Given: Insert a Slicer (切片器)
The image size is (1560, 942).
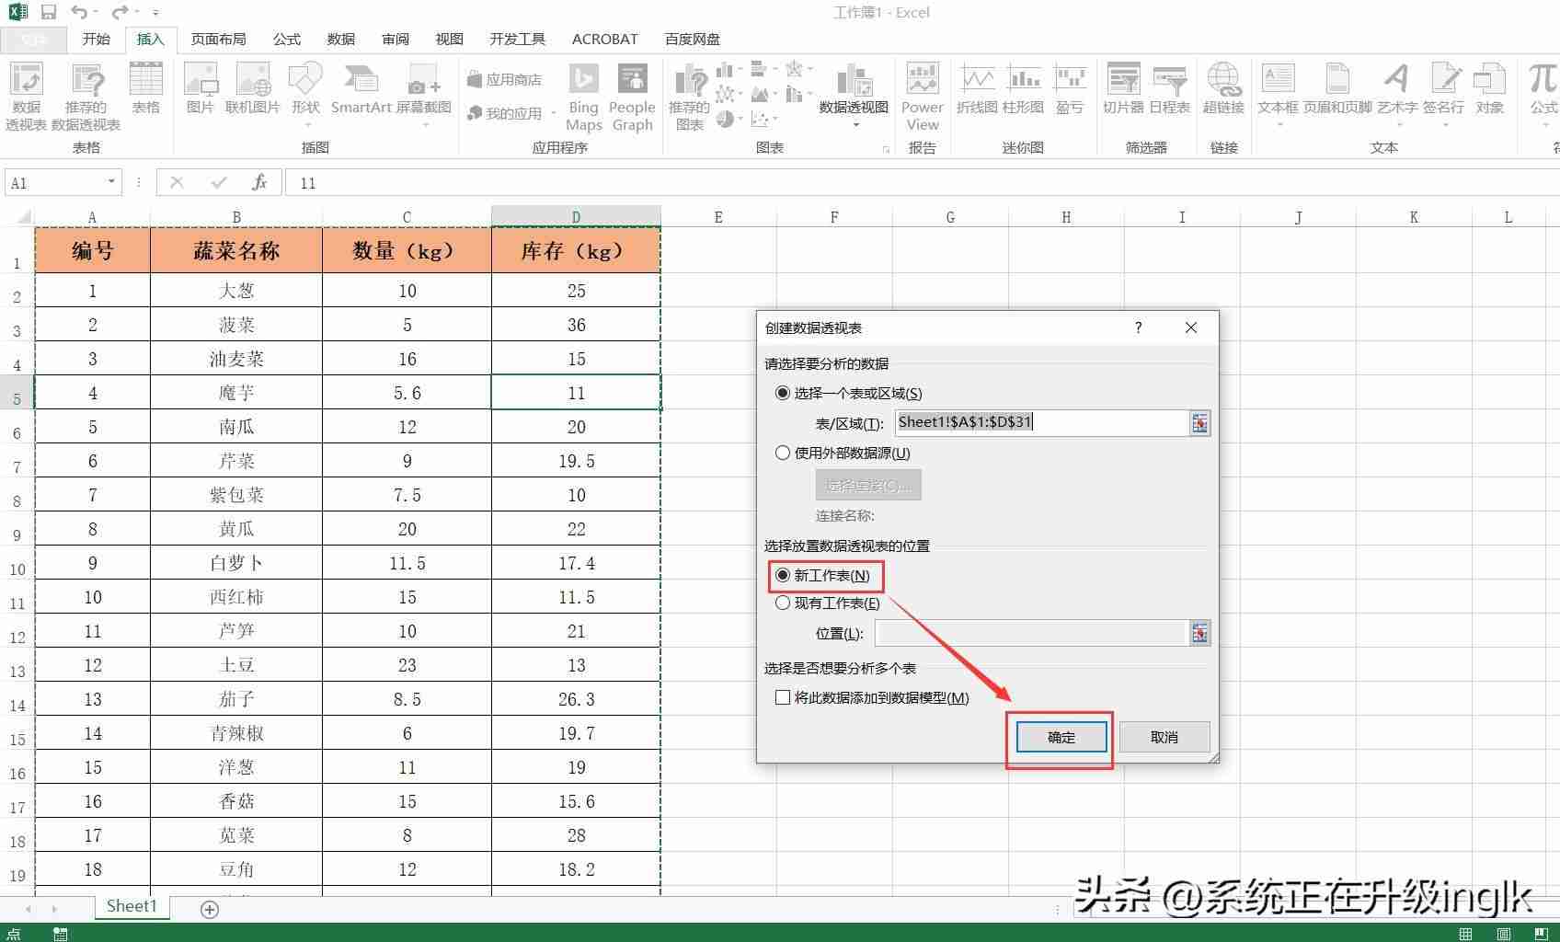Looking at the screenshot, I should [x=1123, y=88].
